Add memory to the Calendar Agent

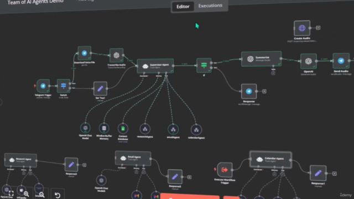(x=274, y=174)
